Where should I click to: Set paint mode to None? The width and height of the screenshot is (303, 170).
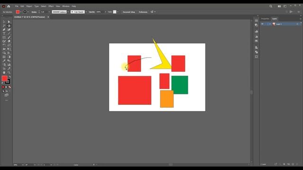click(9, 87)
